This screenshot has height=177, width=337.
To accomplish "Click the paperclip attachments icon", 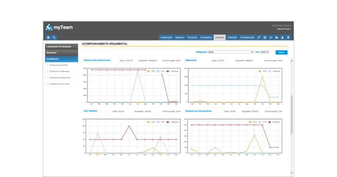I will coord(271,37).
